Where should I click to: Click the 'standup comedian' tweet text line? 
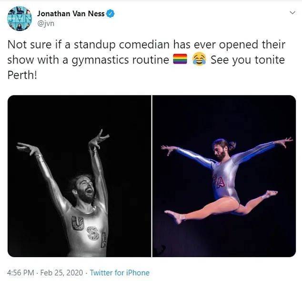pyautogui.click(x=146, y=45)
